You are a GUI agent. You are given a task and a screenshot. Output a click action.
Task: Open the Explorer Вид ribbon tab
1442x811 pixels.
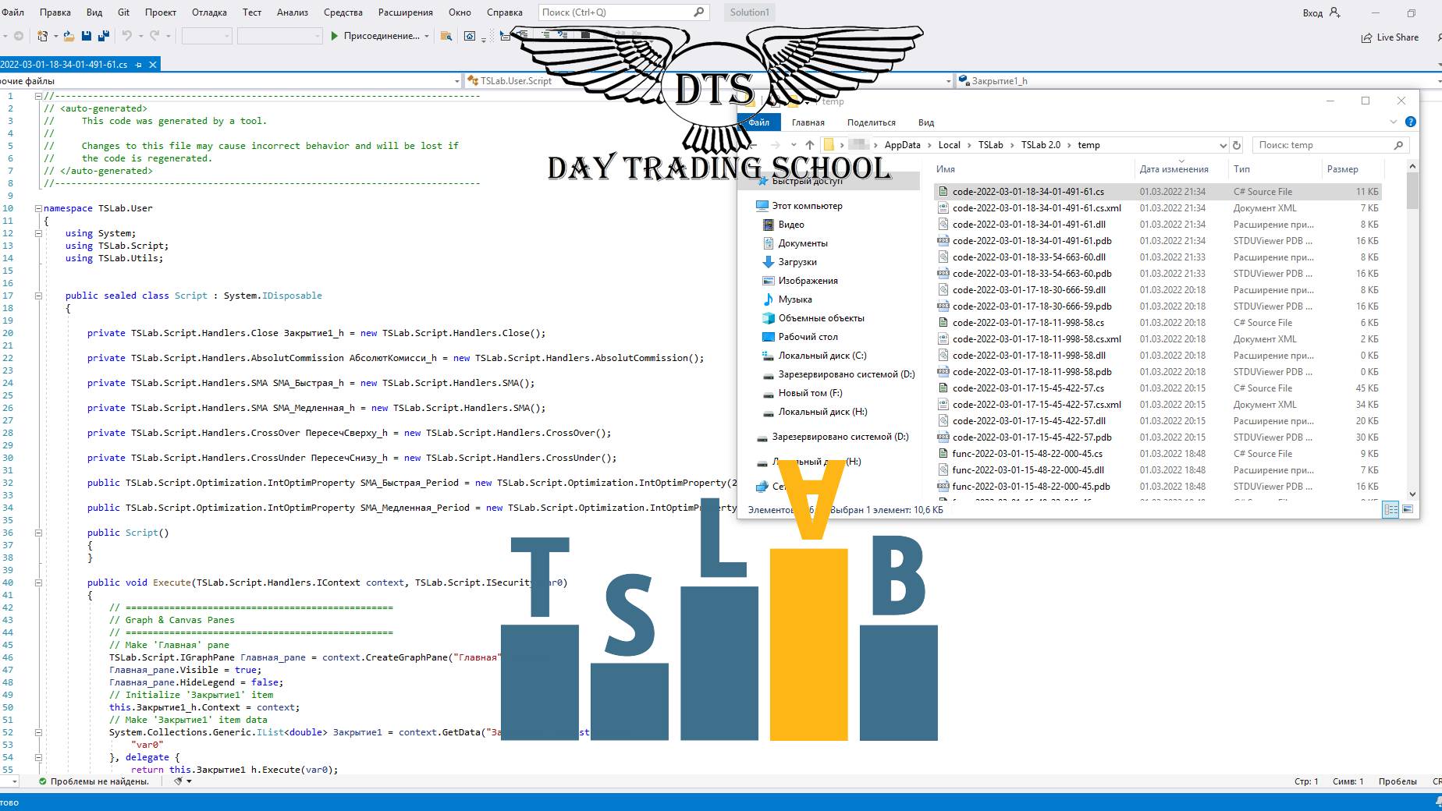coord(925,122)
